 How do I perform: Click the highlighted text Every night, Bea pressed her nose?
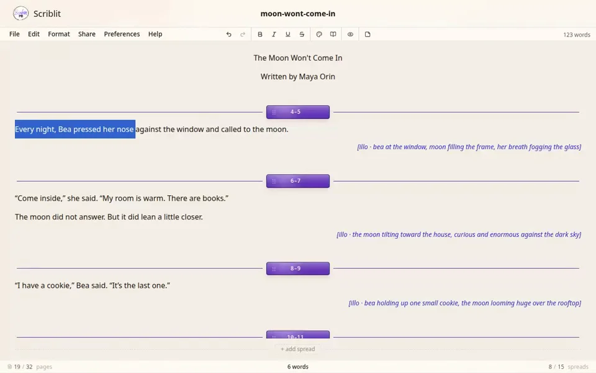point(75,129)
